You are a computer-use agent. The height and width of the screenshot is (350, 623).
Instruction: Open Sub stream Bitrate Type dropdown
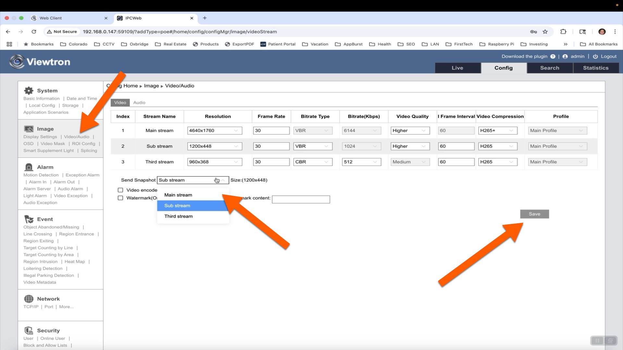313,146
